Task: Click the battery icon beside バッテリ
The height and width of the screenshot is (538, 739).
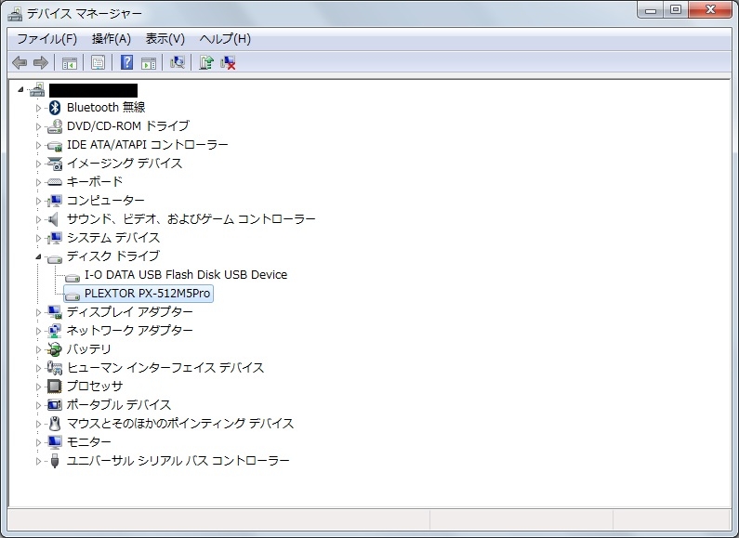Action: (x=55, y=349)
